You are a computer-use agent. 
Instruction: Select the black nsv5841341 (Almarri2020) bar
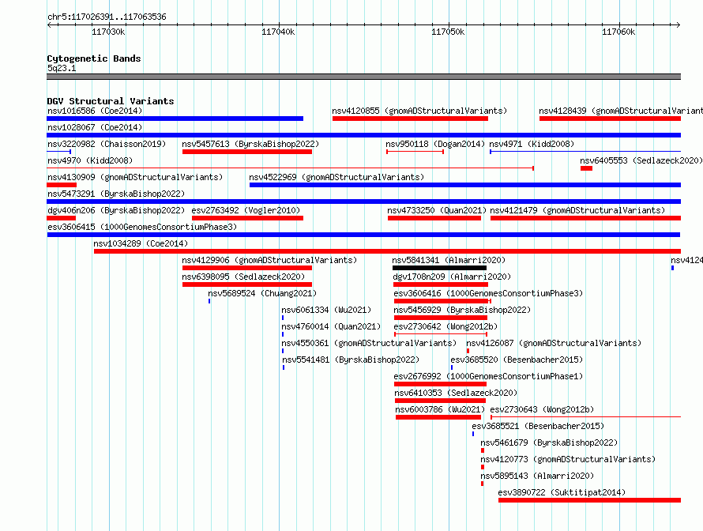tap(439, 268)
